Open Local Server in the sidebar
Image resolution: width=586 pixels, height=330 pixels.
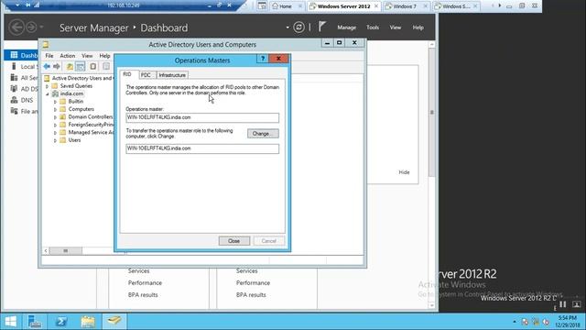coord(25,67)
